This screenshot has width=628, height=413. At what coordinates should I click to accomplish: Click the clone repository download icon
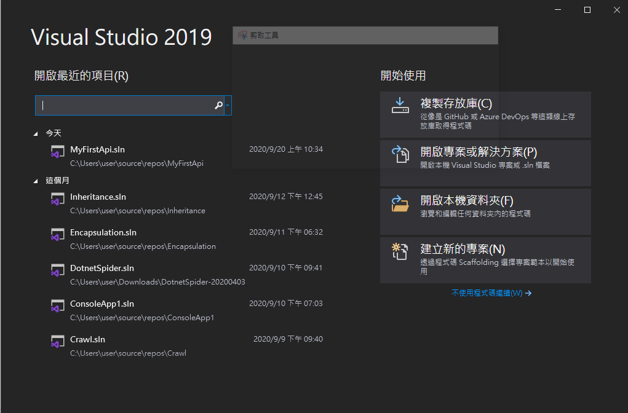(x=400, y=106)
